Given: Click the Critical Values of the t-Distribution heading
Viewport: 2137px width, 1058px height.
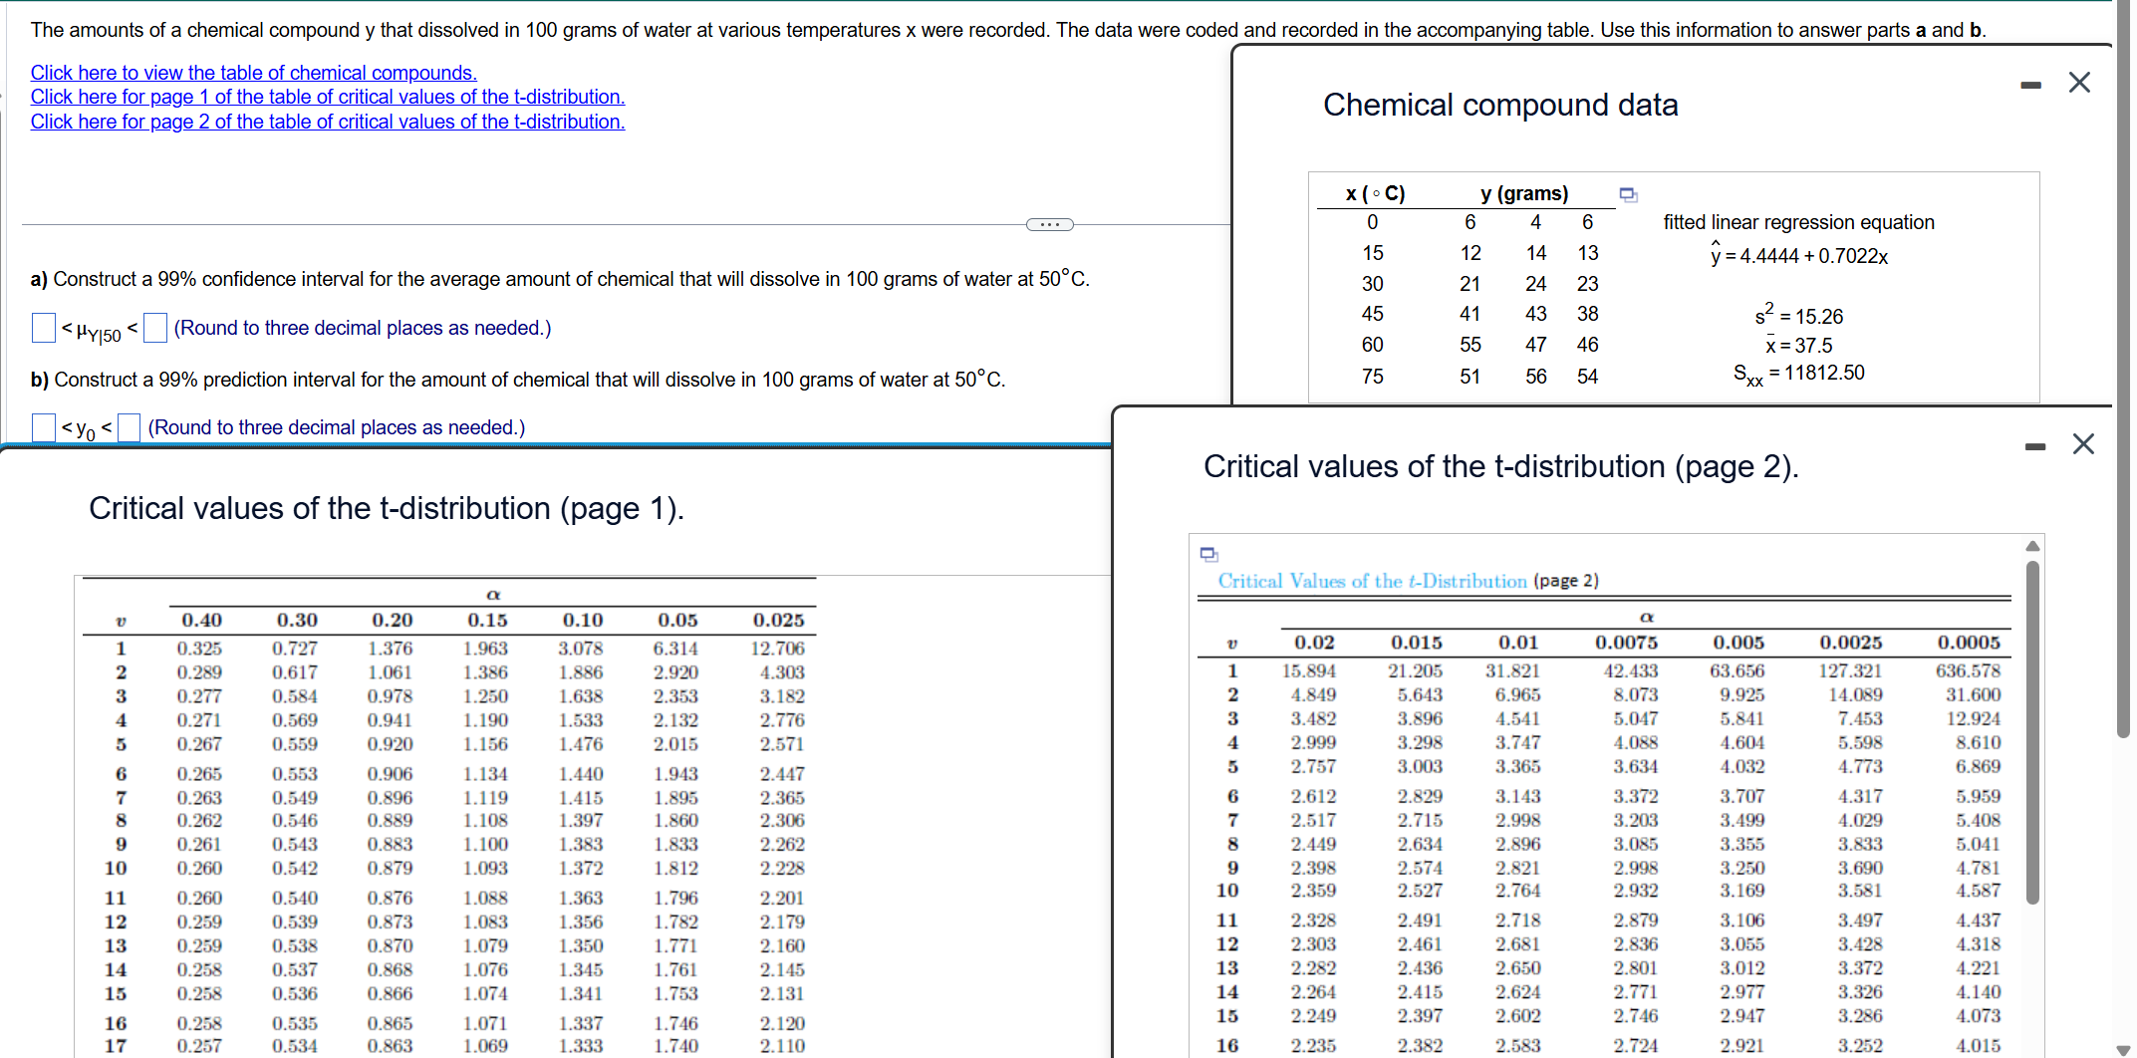Looking at the screenshot, I should tap(1408, 581).
